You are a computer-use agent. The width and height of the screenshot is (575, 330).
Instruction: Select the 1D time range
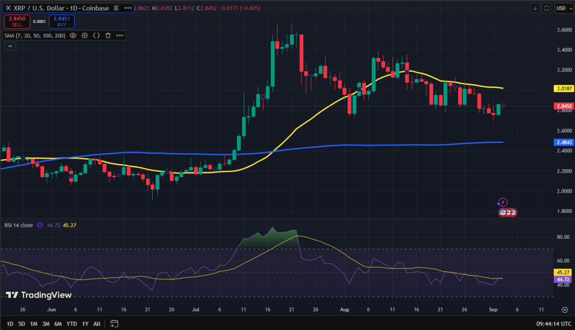click(10, 324)
